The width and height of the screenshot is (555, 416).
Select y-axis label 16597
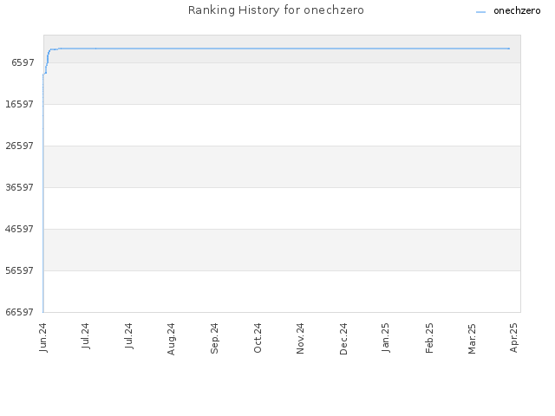19,104
